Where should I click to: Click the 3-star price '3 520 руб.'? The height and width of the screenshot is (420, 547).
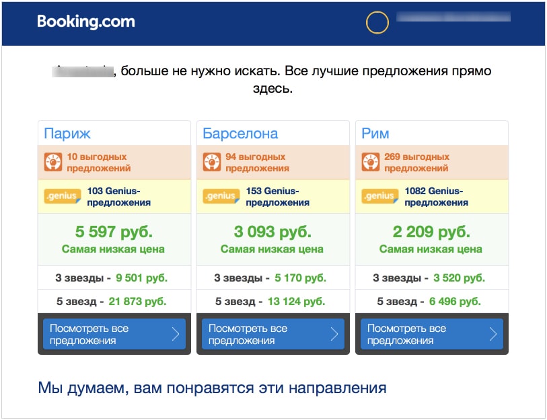pyautogui.click(x=459, y=278)
